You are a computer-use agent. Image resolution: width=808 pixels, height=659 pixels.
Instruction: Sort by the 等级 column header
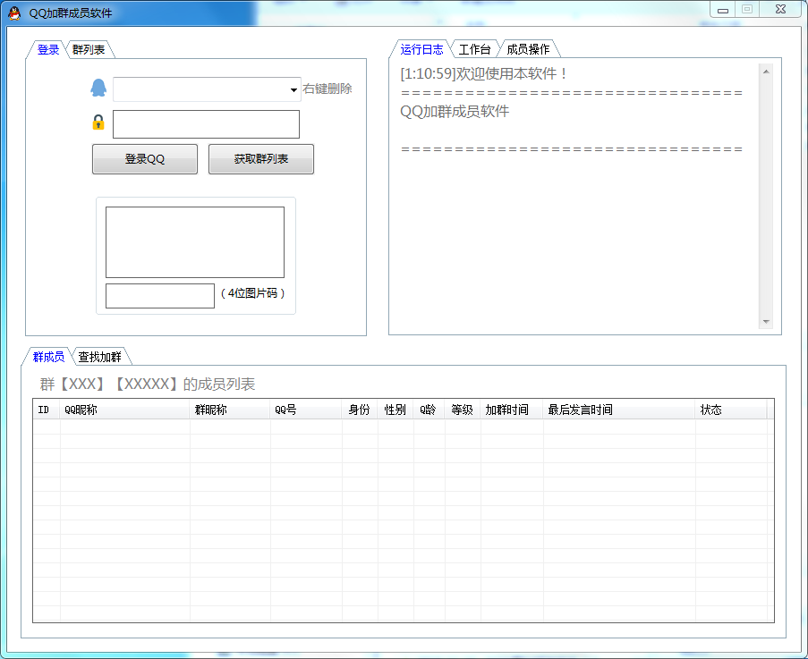[463, 410]
